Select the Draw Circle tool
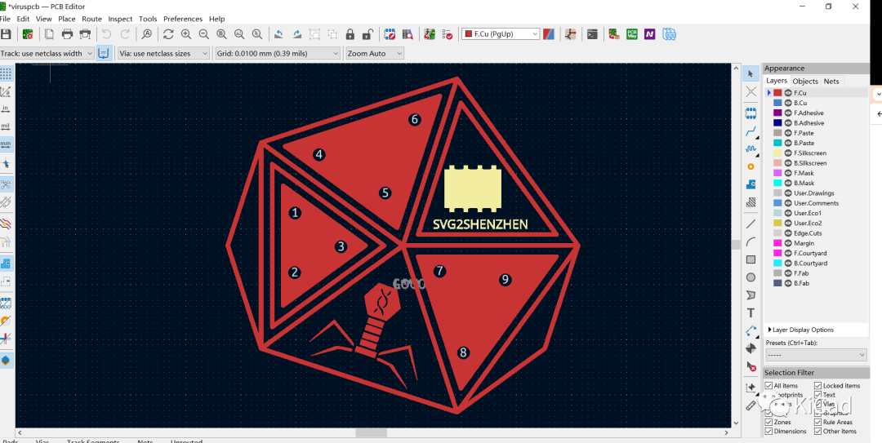 click(x=751, y=277)
